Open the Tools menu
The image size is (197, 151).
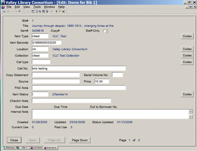(37, 7)
